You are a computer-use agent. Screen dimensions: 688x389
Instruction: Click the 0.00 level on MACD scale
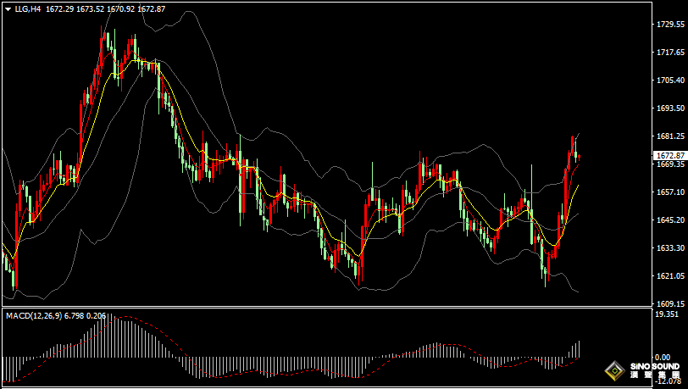coord(663,357)
